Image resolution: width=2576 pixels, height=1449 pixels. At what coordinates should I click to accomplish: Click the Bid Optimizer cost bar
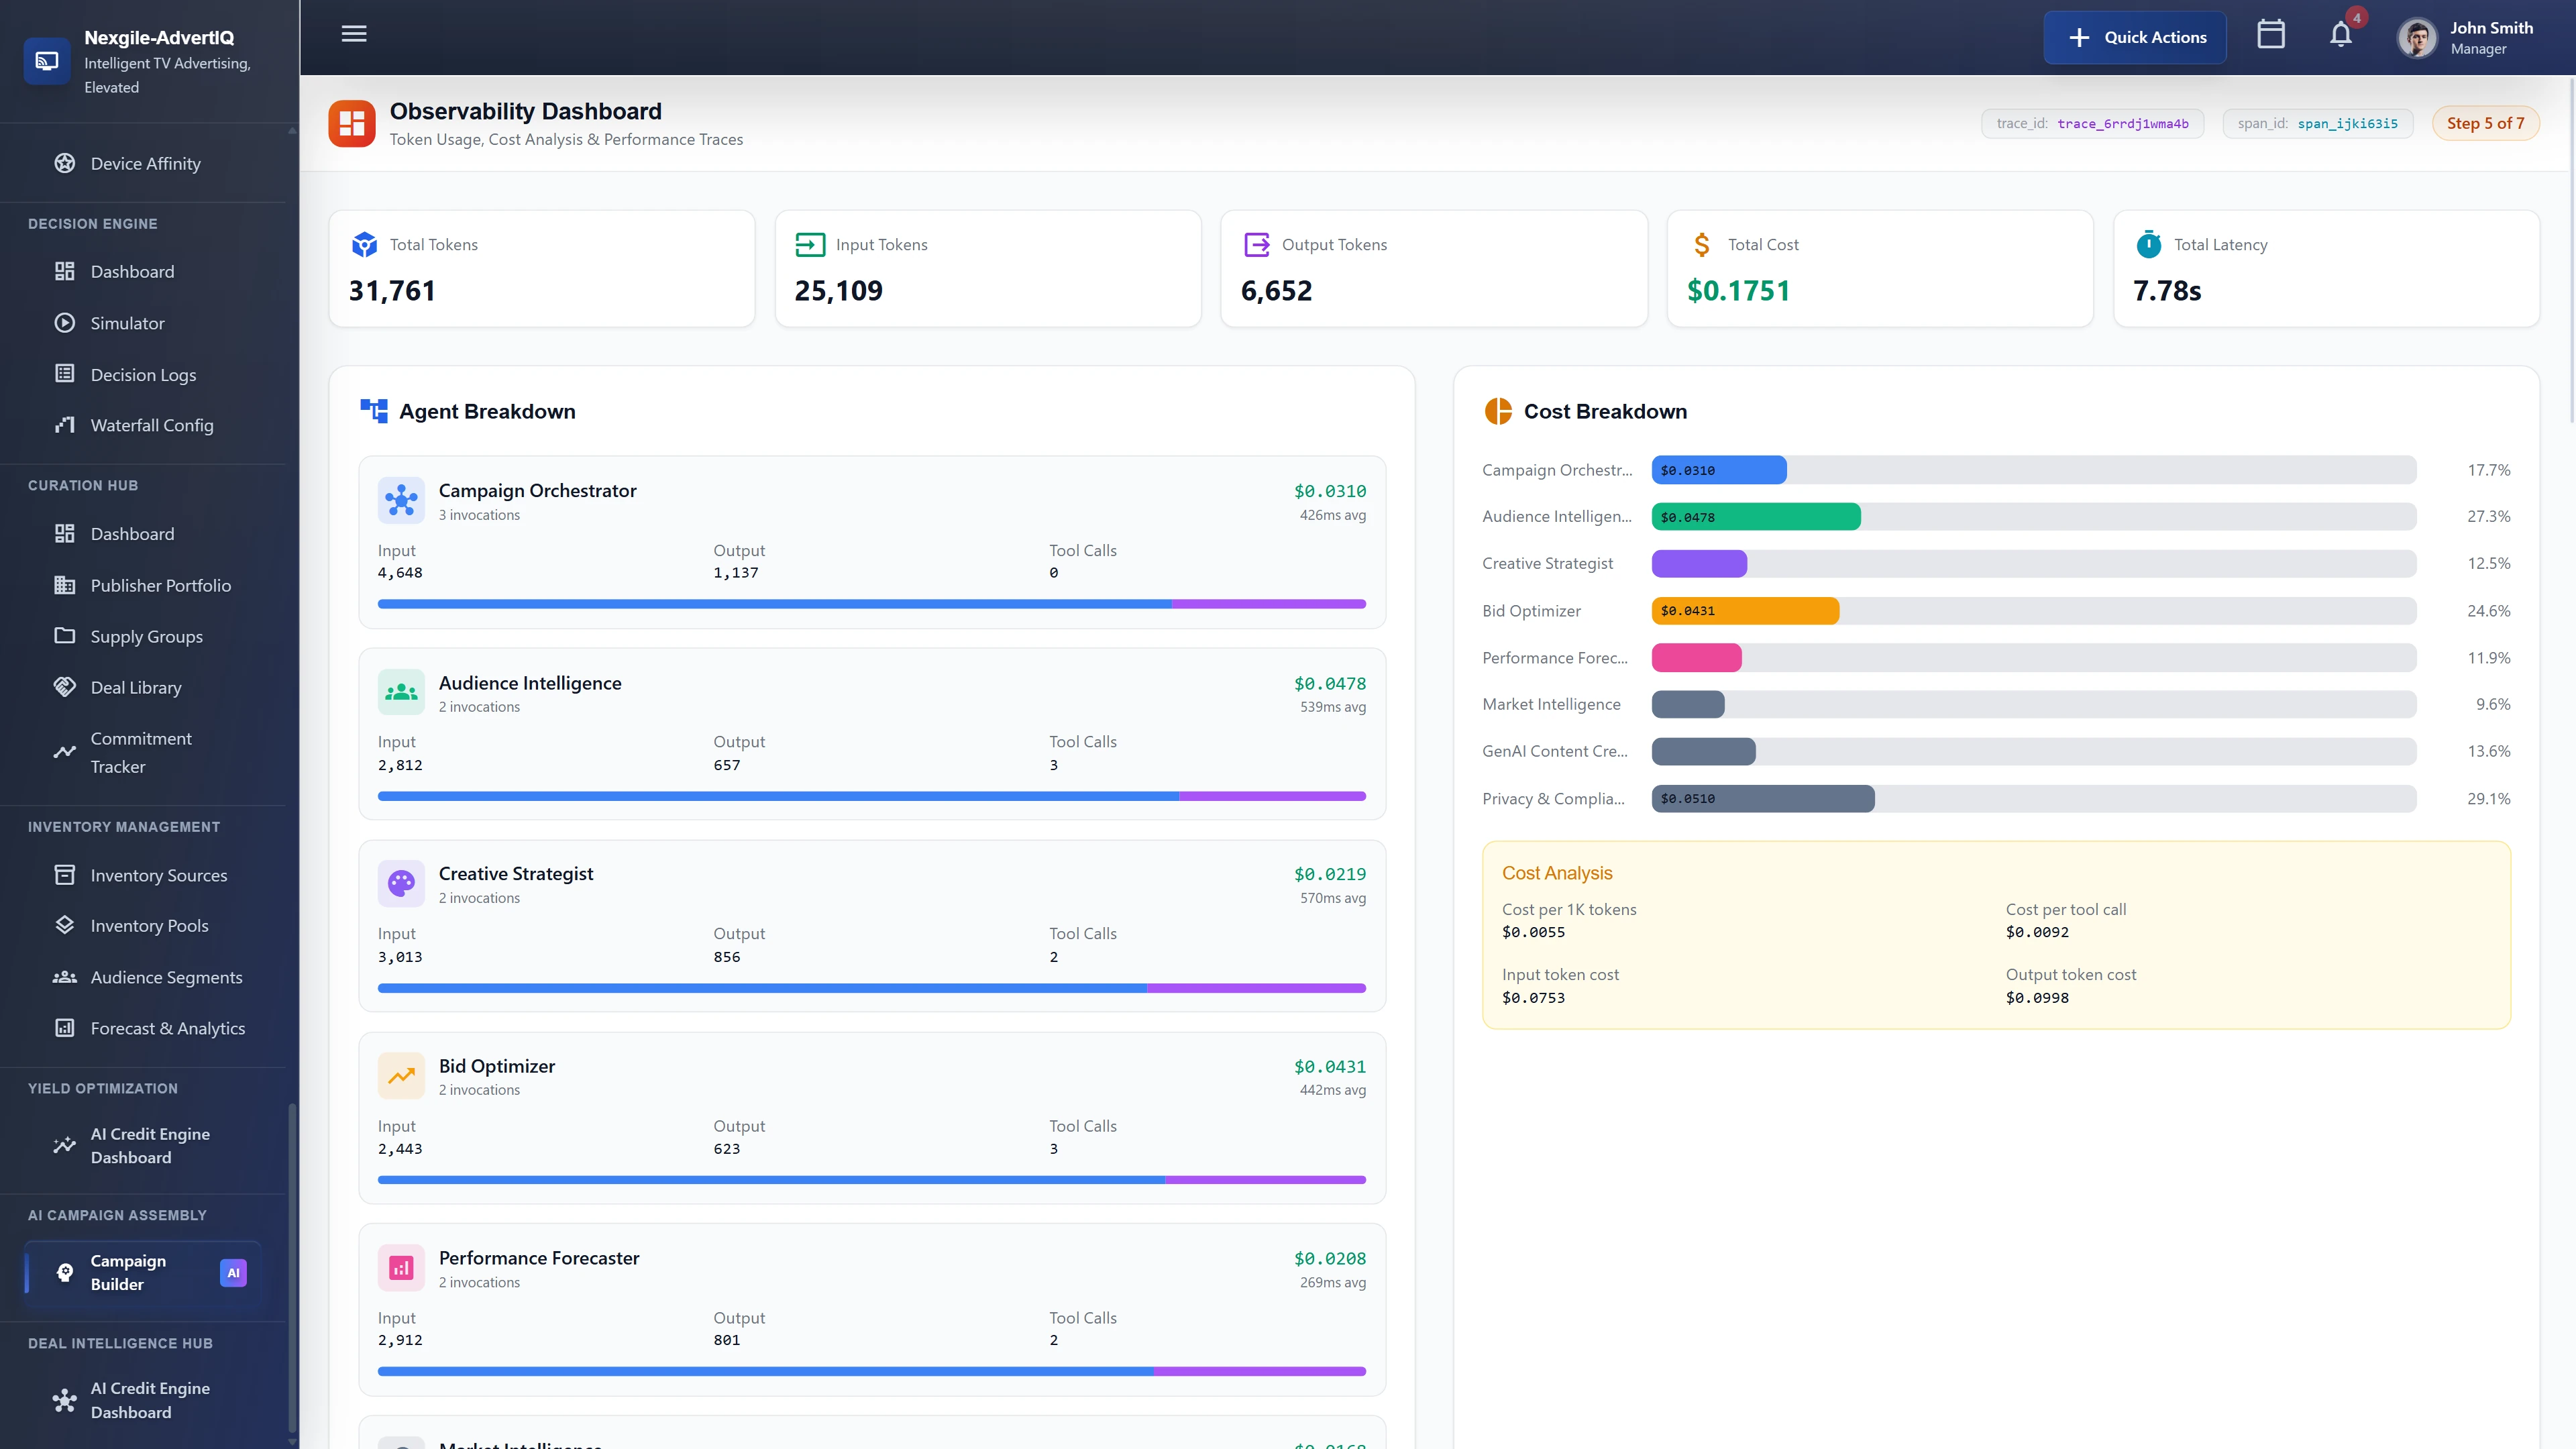point(1745,610)
